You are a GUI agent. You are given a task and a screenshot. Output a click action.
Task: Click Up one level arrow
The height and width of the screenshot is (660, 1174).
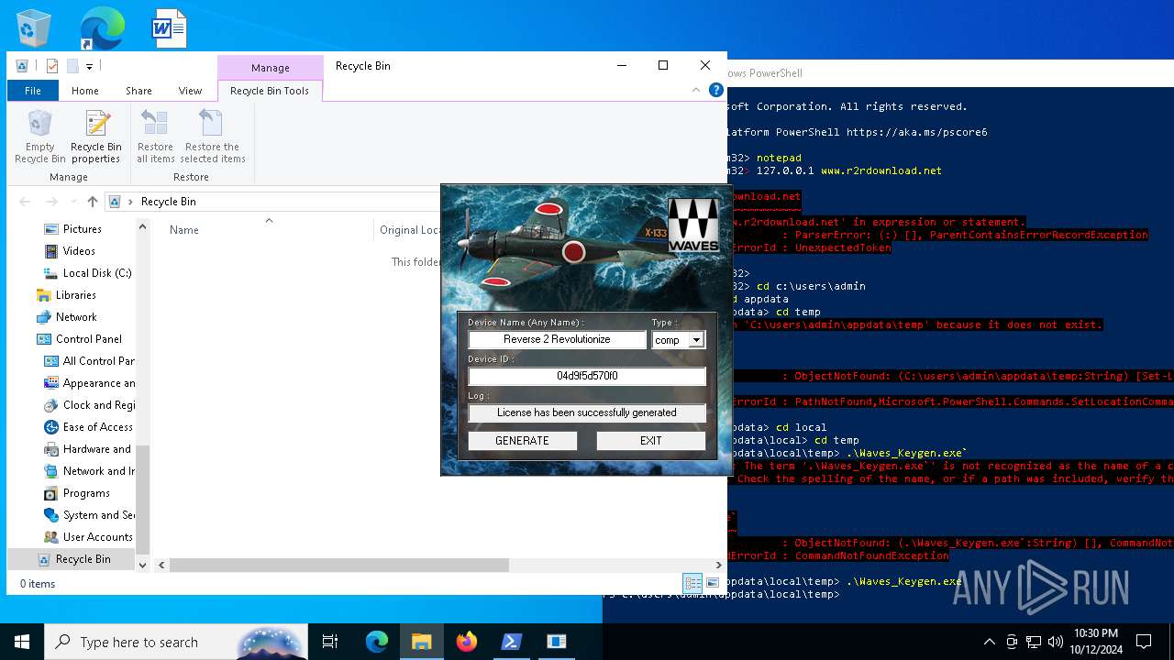[x=92, y=202]
